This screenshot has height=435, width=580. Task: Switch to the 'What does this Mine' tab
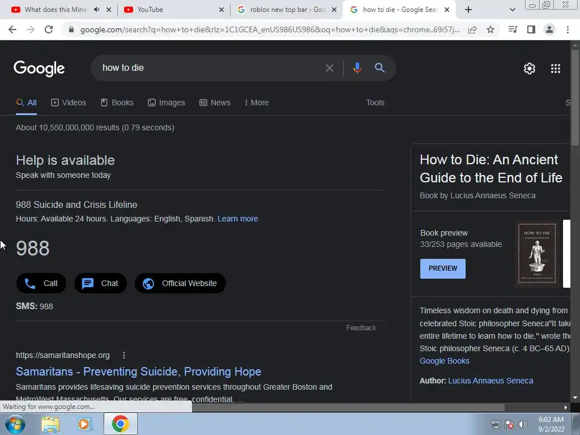pyautogui.click(x=56, y=10)
